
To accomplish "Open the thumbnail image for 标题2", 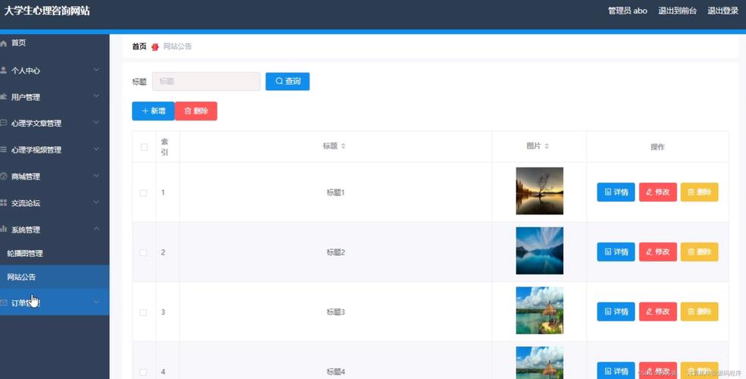I will coord(539,251).
